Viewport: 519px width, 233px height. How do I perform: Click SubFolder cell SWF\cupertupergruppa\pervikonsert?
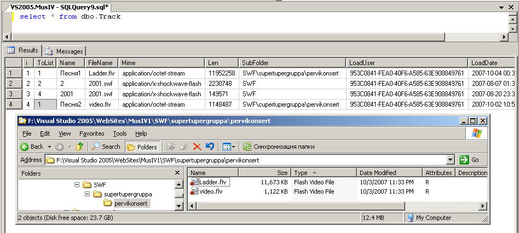(x=292, y=105)
